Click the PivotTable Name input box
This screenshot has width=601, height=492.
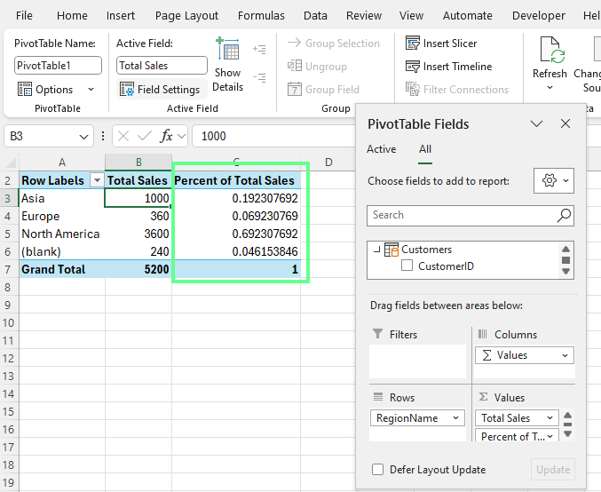tap(59, 66)
